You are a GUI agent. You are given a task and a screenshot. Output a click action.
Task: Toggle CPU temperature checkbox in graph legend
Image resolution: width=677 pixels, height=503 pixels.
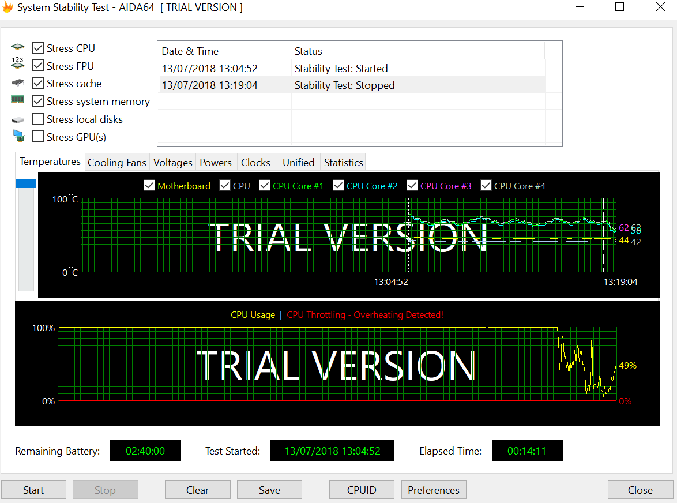point(225,186)
